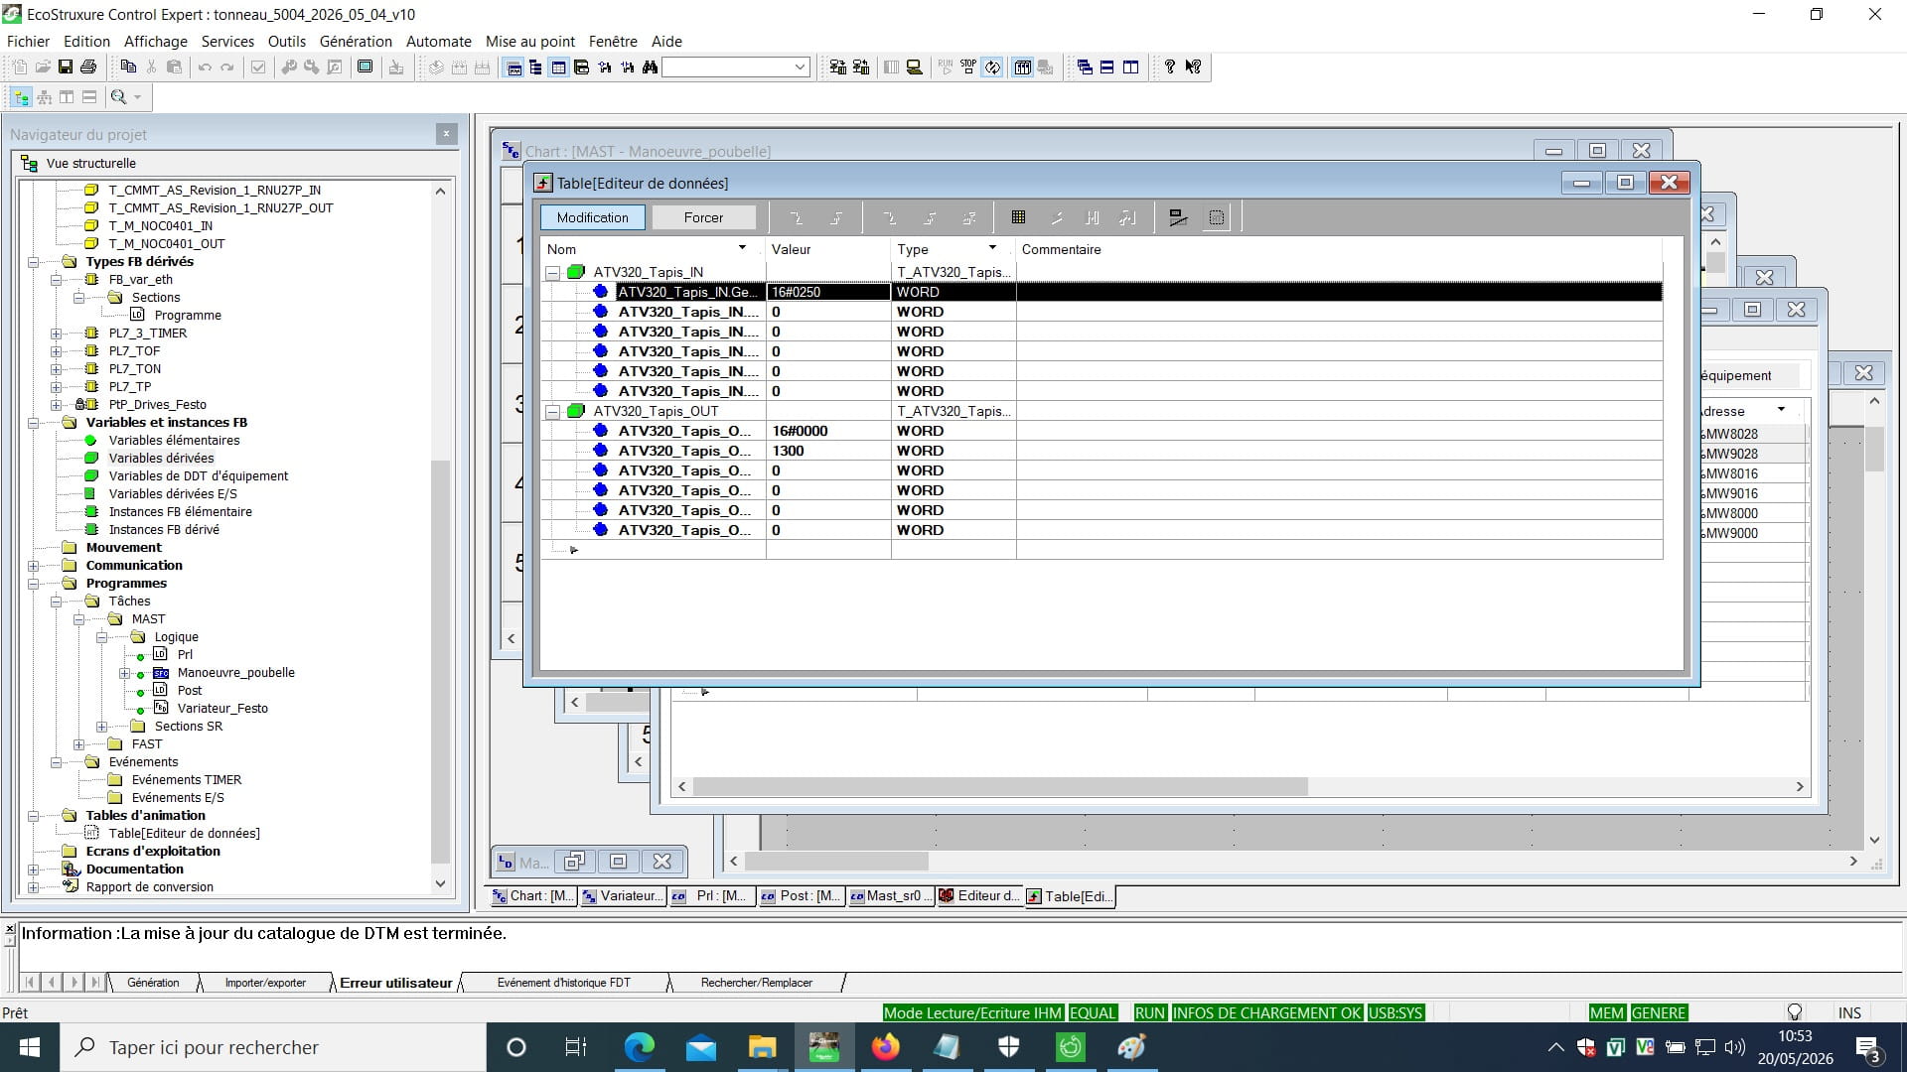Open Firefox from the taskbar

click(885, 1047)
